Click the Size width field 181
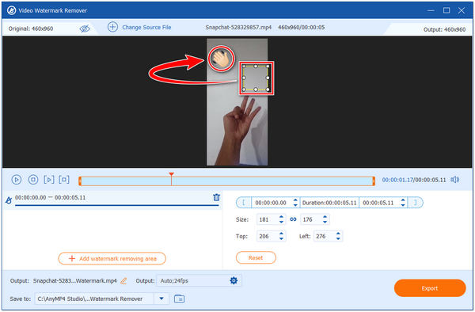This screenshot has width=475, height=312. (267, 219)
